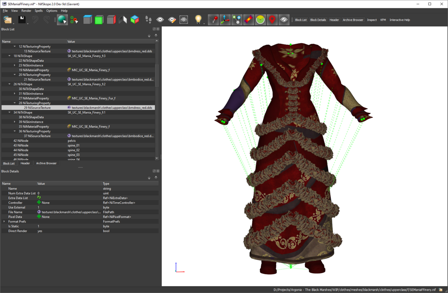Click the Load file icon

coord(7,20)
